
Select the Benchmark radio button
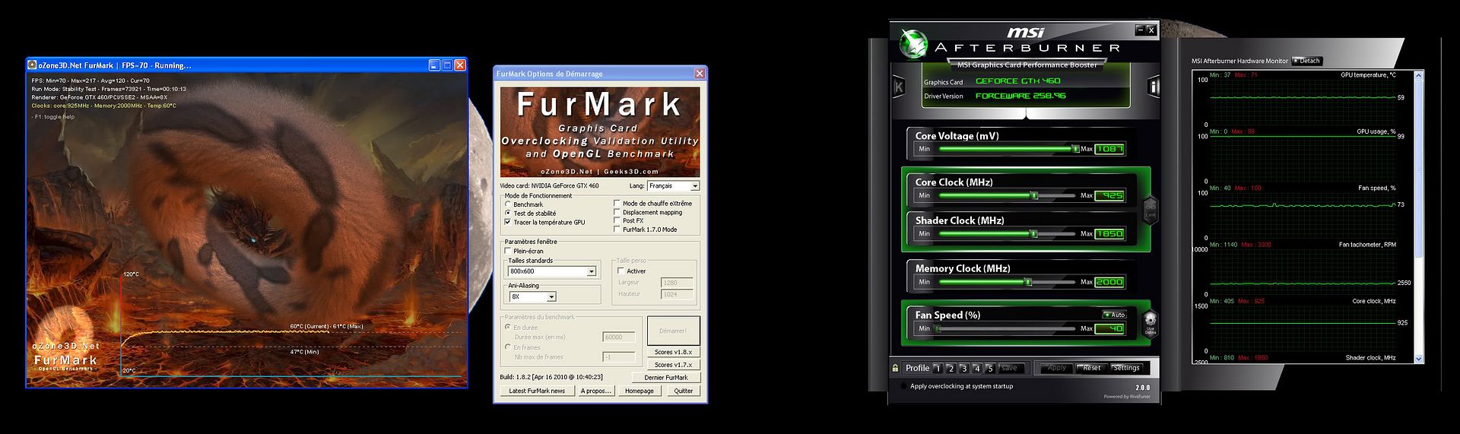click(x=508, y=204)
